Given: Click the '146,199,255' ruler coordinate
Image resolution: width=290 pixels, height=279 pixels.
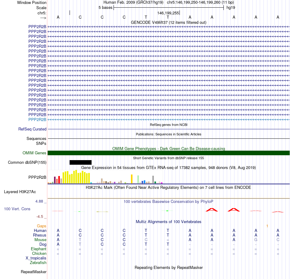Looking at the screenshot, I should click(x=168, y=13).
